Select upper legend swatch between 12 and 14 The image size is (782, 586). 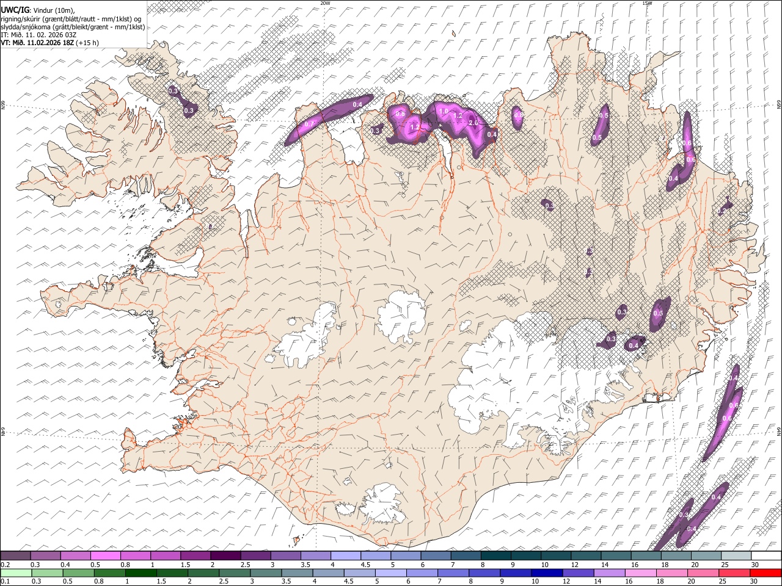coord(585,555)
